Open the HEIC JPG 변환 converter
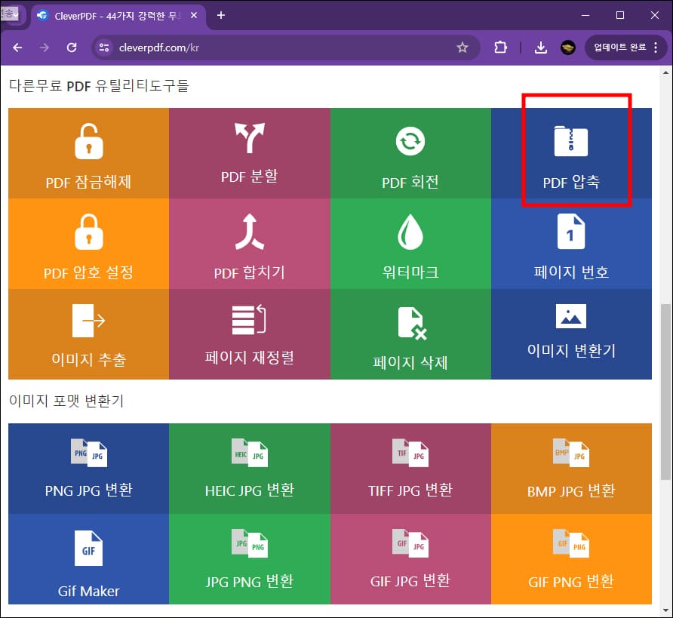Viewport: 673px width, 618px height. pyautogui.click(x=249, y=468)
